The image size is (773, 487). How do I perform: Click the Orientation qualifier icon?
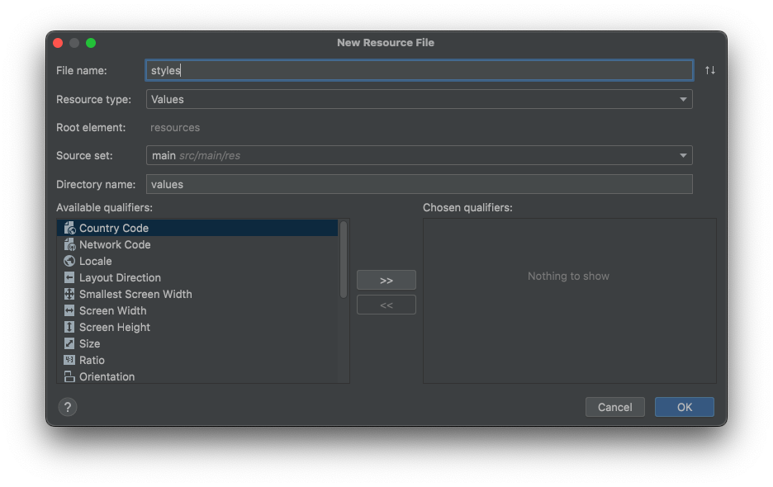tap(69, 376)
